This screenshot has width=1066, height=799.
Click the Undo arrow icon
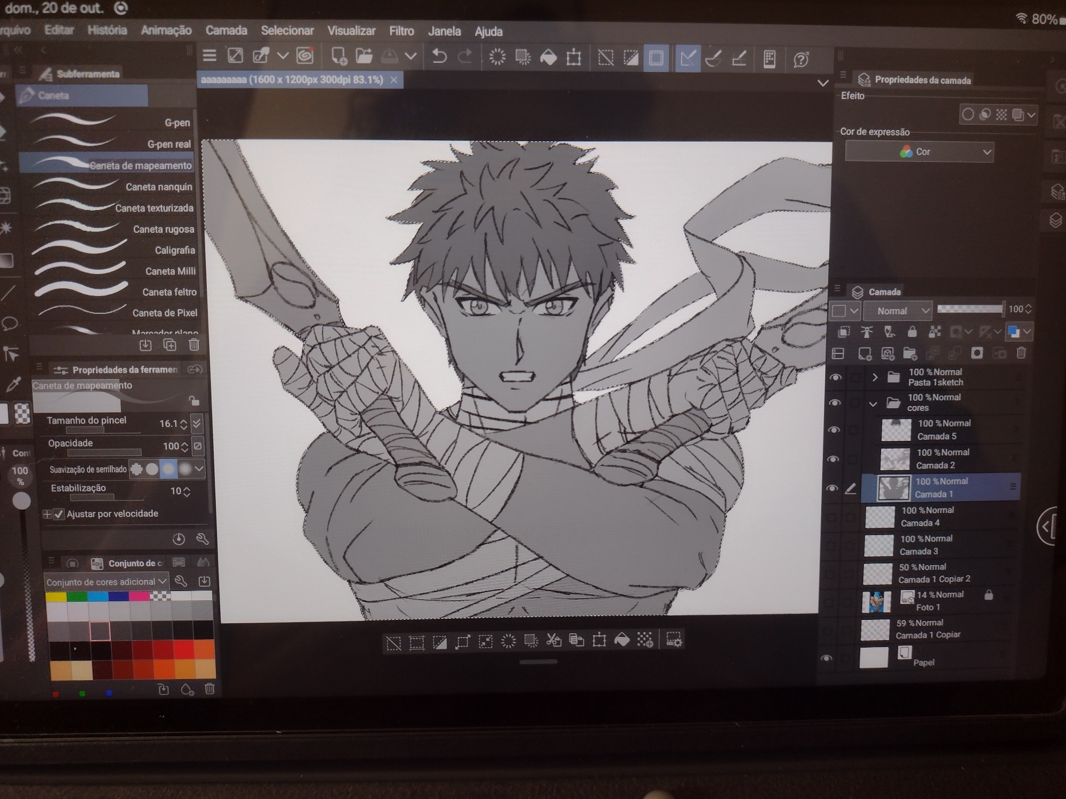point(439,56)
